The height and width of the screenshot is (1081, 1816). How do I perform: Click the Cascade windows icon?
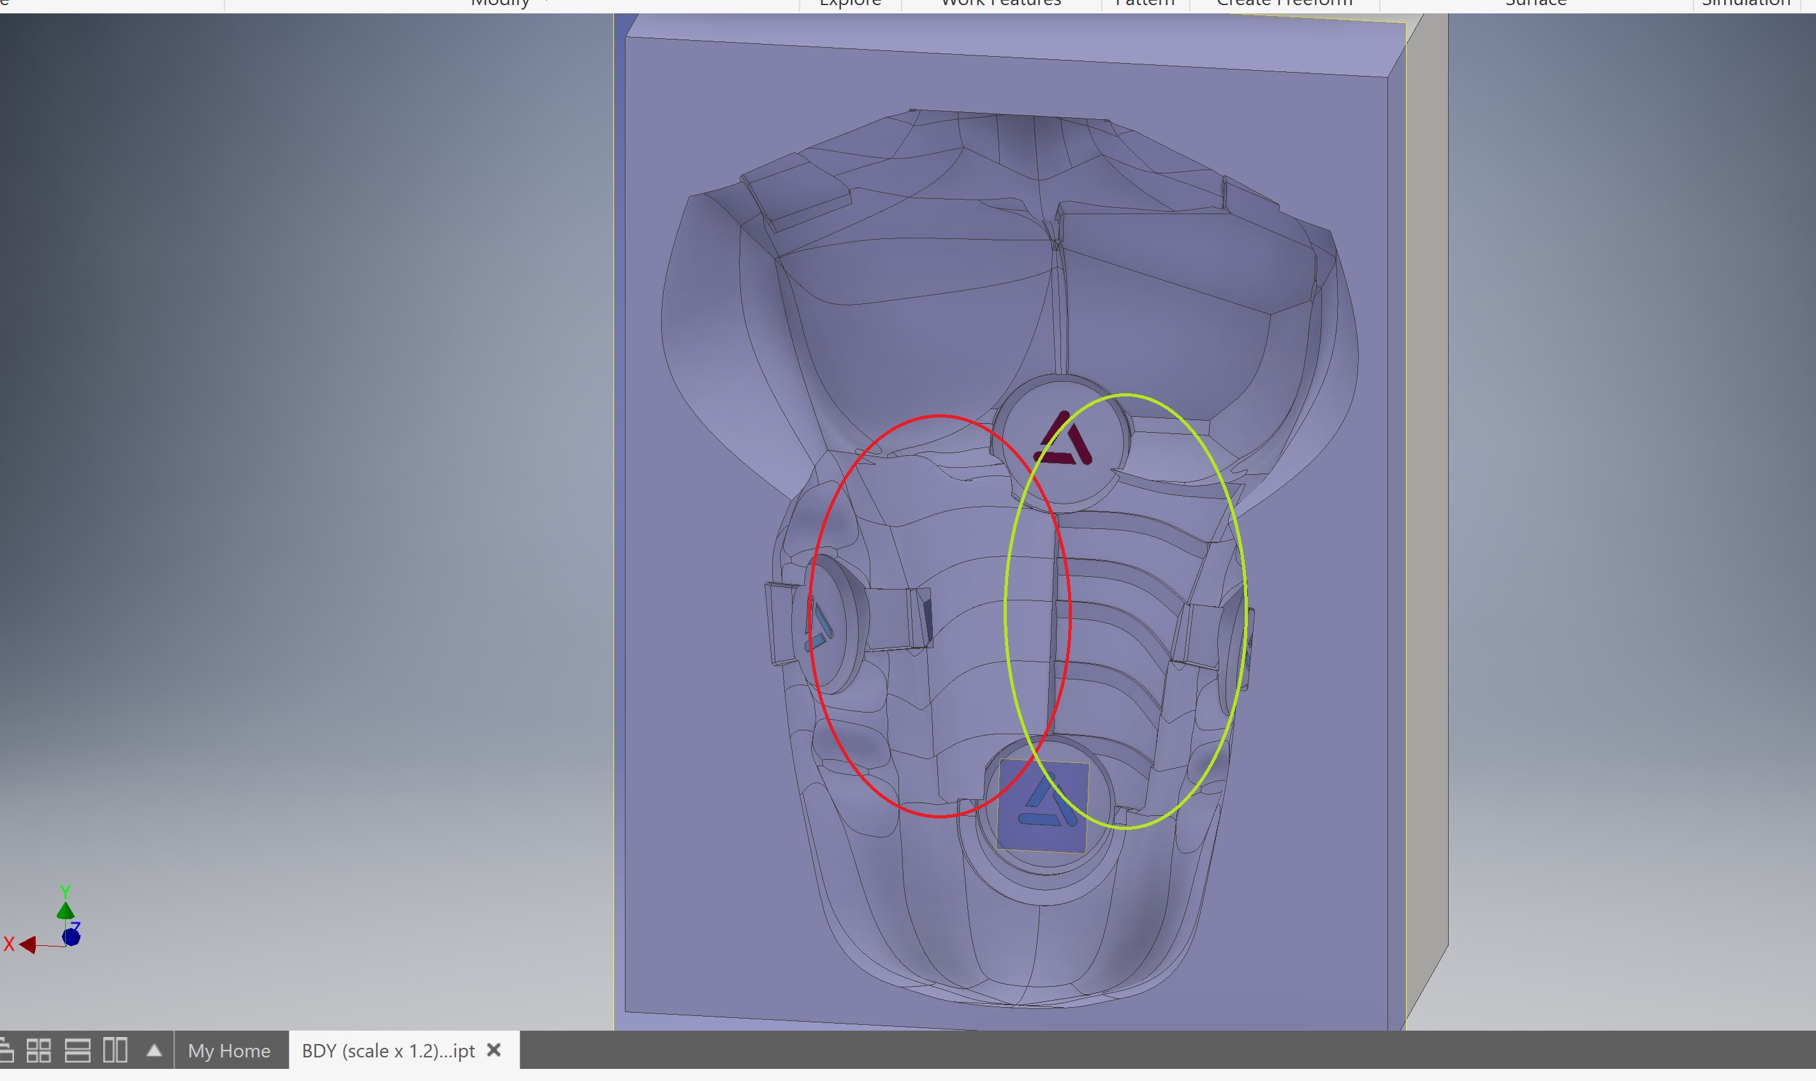[x=7, y=1050]
